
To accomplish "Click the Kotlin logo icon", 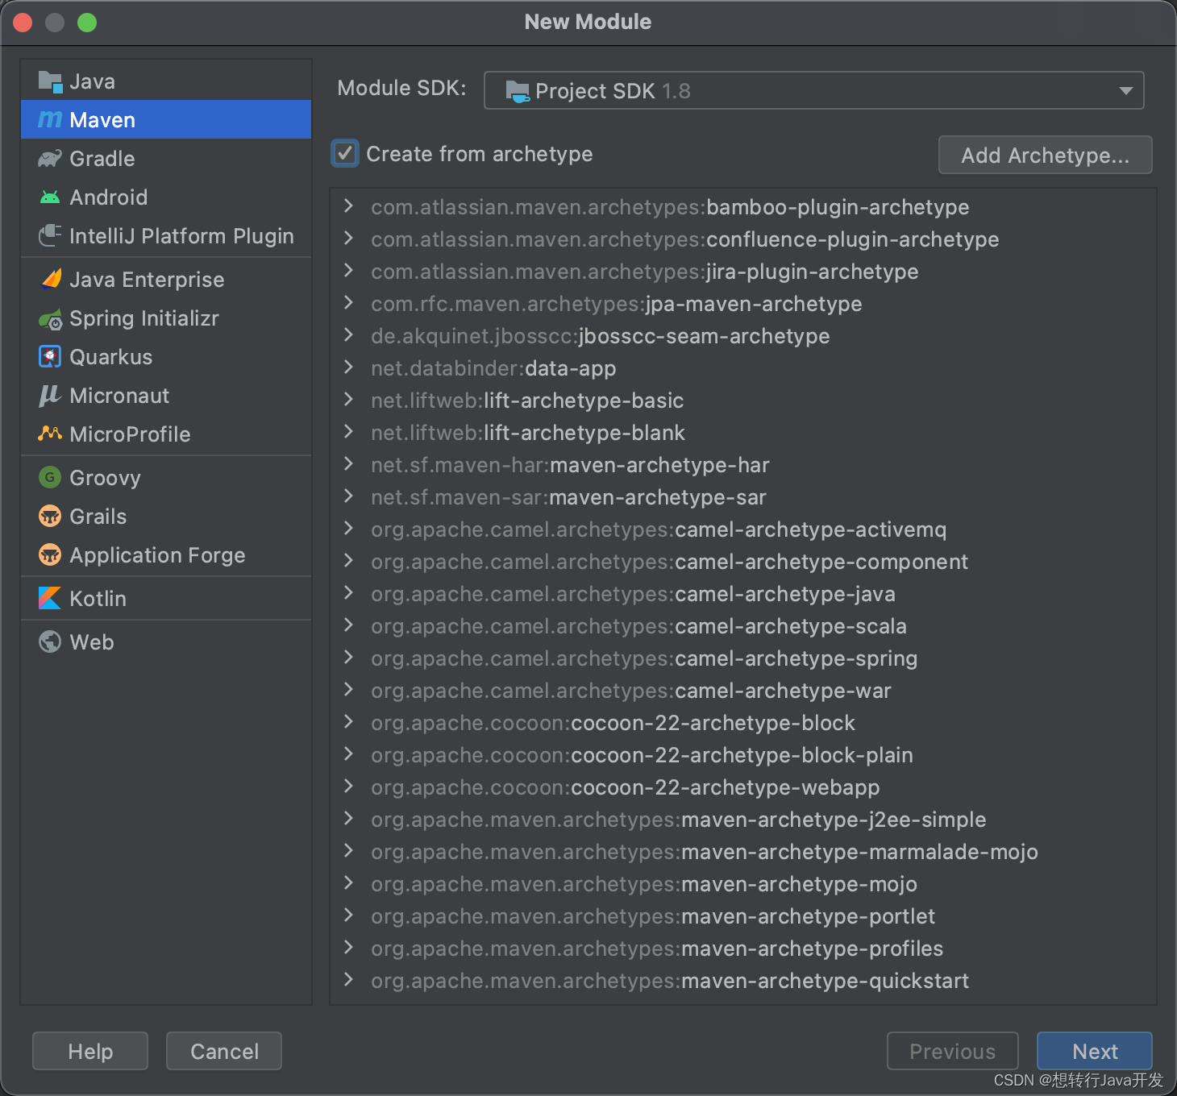I will point(50,598).
